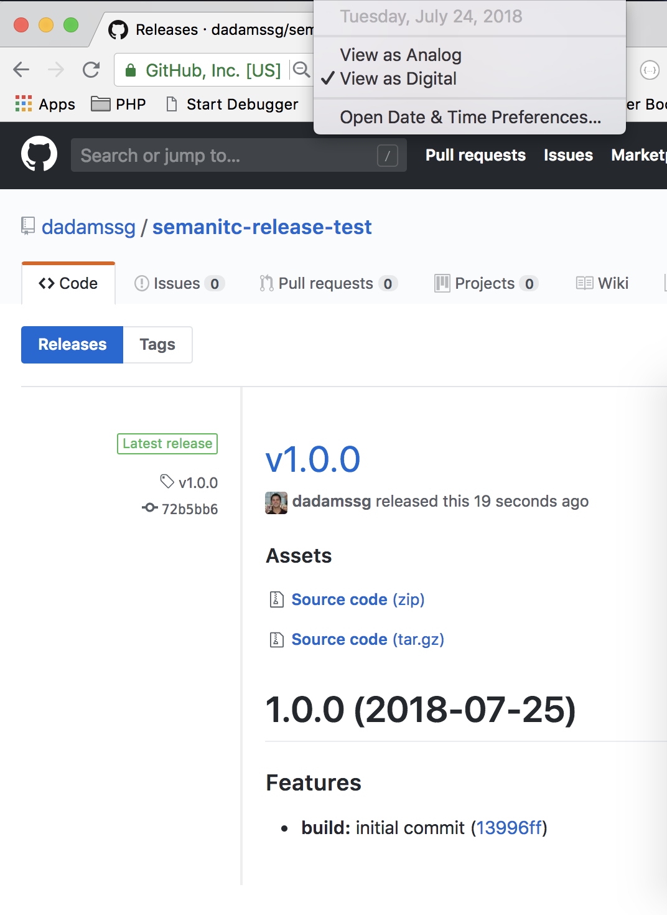Click the dadamssg avatar thumbnail
This screenshot has height=915, width=667.
coord(276,502)
